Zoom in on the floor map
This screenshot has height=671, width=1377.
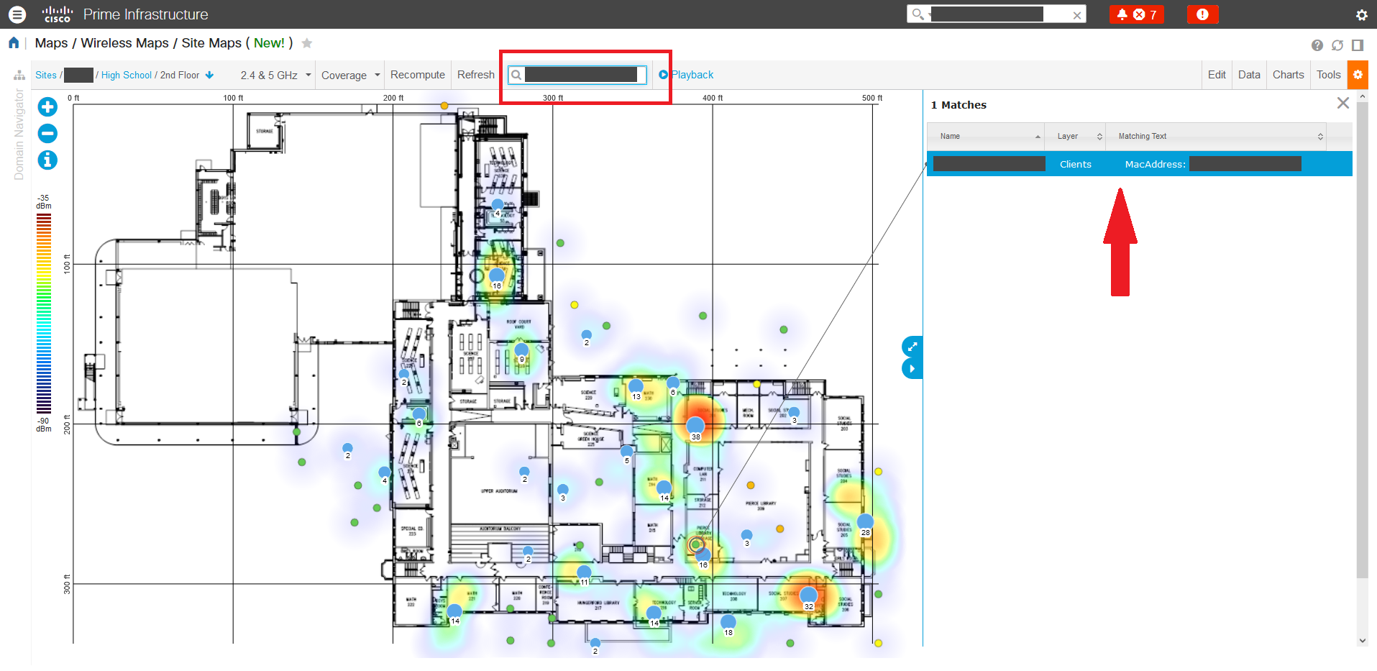[x=47, y=106]
